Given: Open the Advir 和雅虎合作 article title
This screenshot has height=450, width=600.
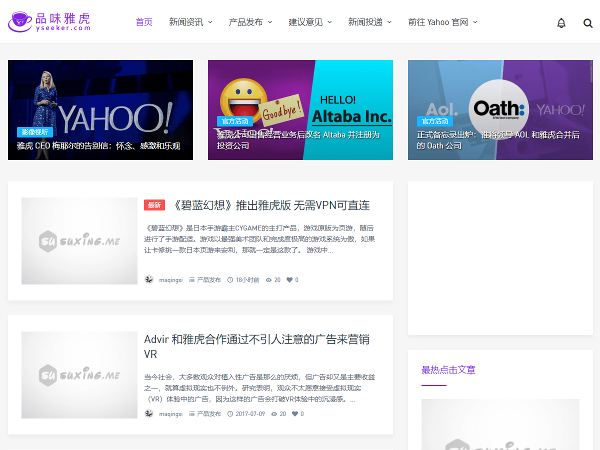Looking at the screenshot, I should [x=256, y=346].
